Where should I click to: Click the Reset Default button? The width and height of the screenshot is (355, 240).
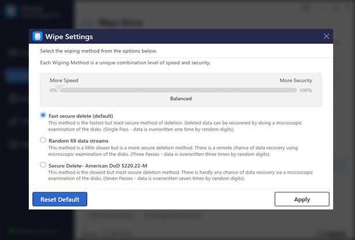(60, 199)
